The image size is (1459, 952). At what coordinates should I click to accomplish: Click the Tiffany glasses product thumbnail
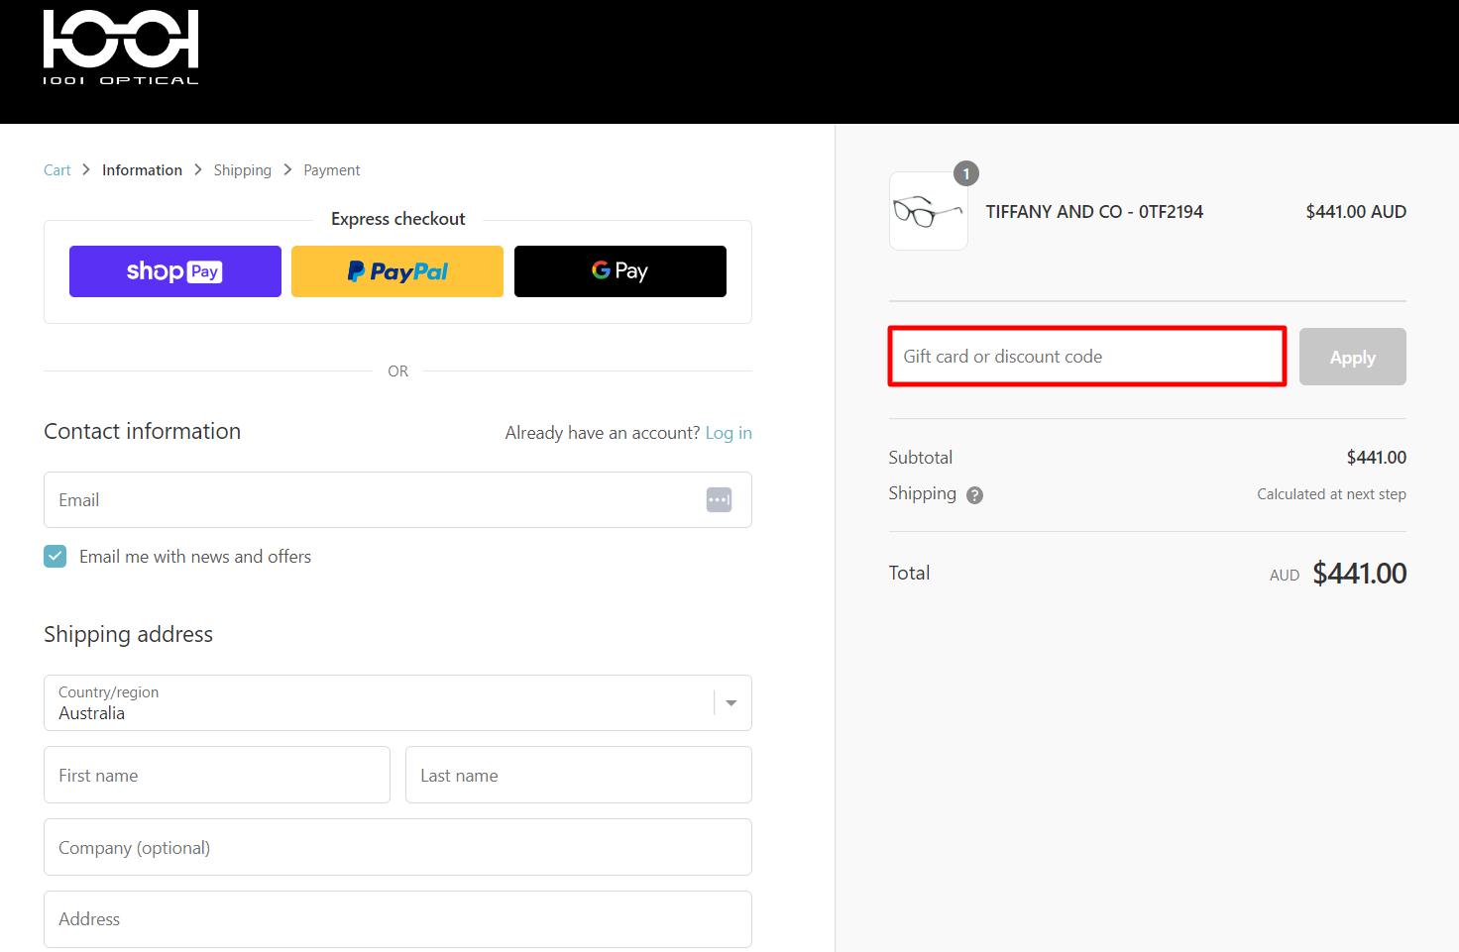click(928, 211)
